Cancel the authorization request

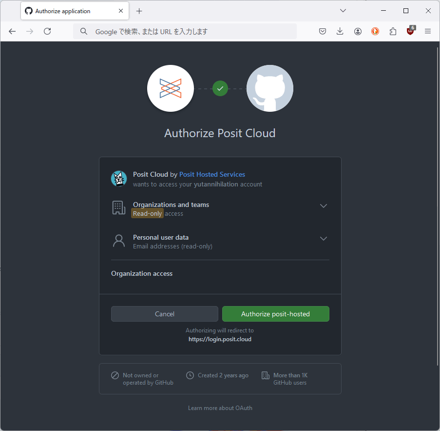164,313
